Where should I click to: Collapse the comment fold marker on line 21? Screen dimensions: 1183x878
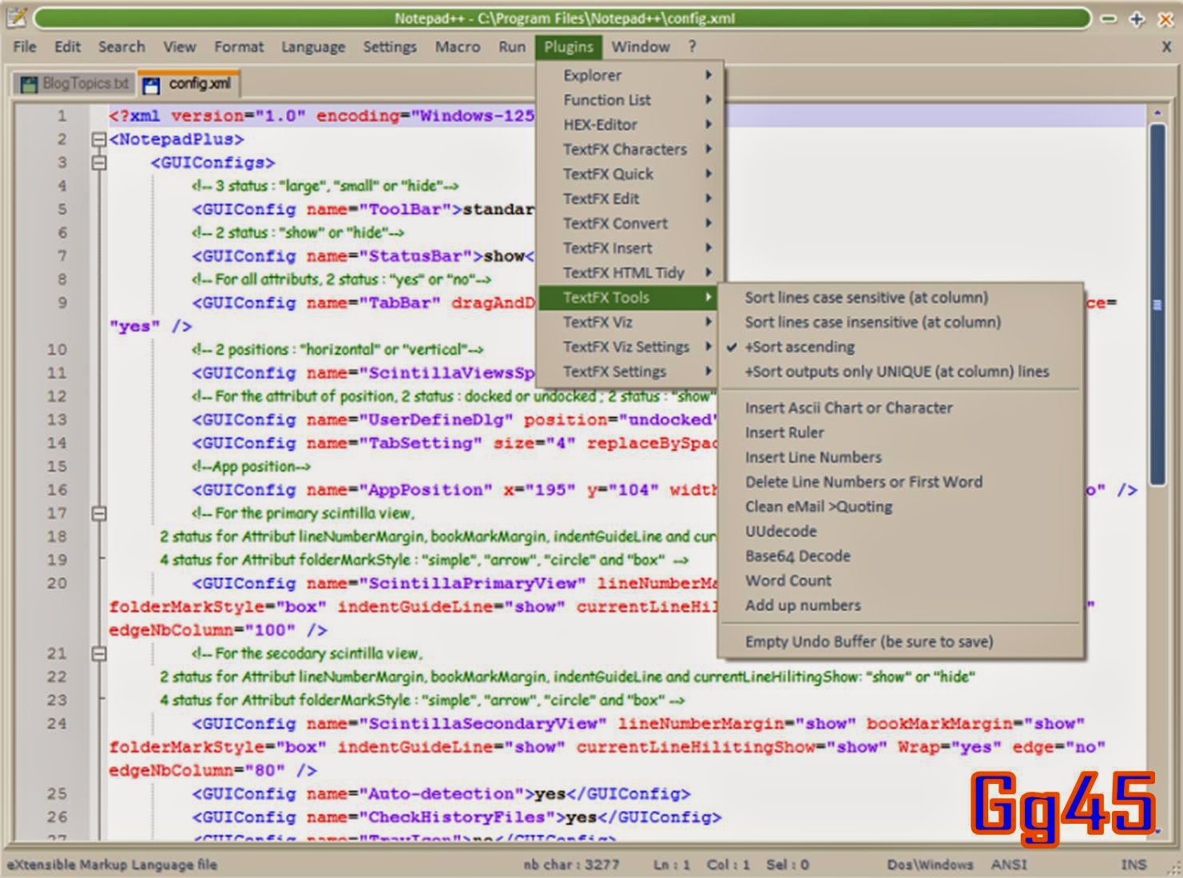[99, 654]
